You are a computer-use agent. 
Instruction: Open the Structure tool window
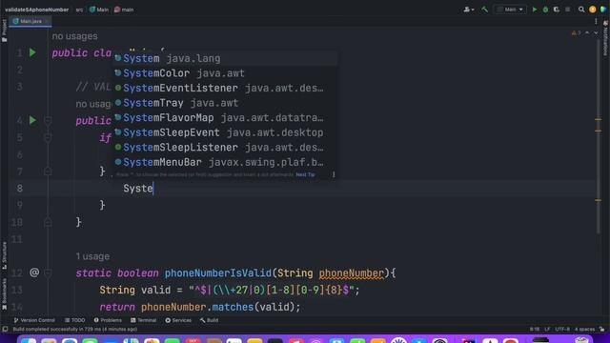click(4, 255)
